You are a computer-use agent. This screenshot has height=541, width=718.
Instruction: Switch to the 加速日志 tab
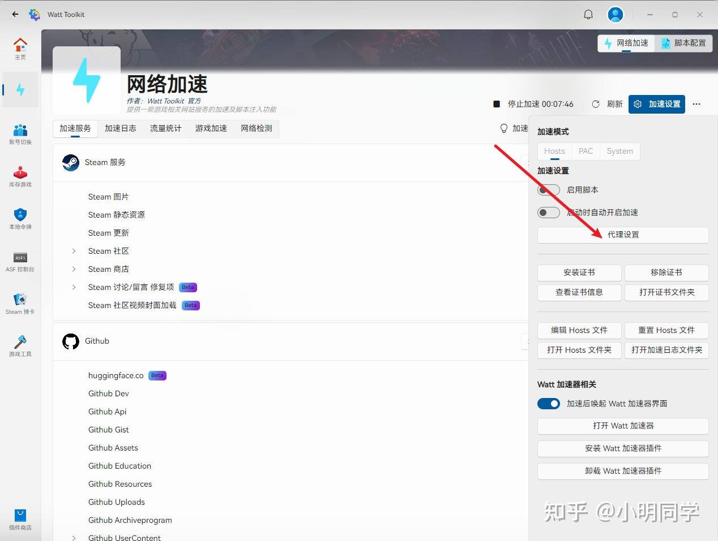point(120,128)
